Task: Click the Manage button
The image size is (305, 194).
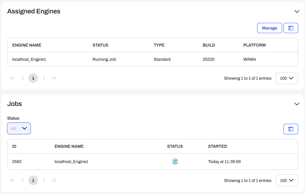Action: [270, 28]
